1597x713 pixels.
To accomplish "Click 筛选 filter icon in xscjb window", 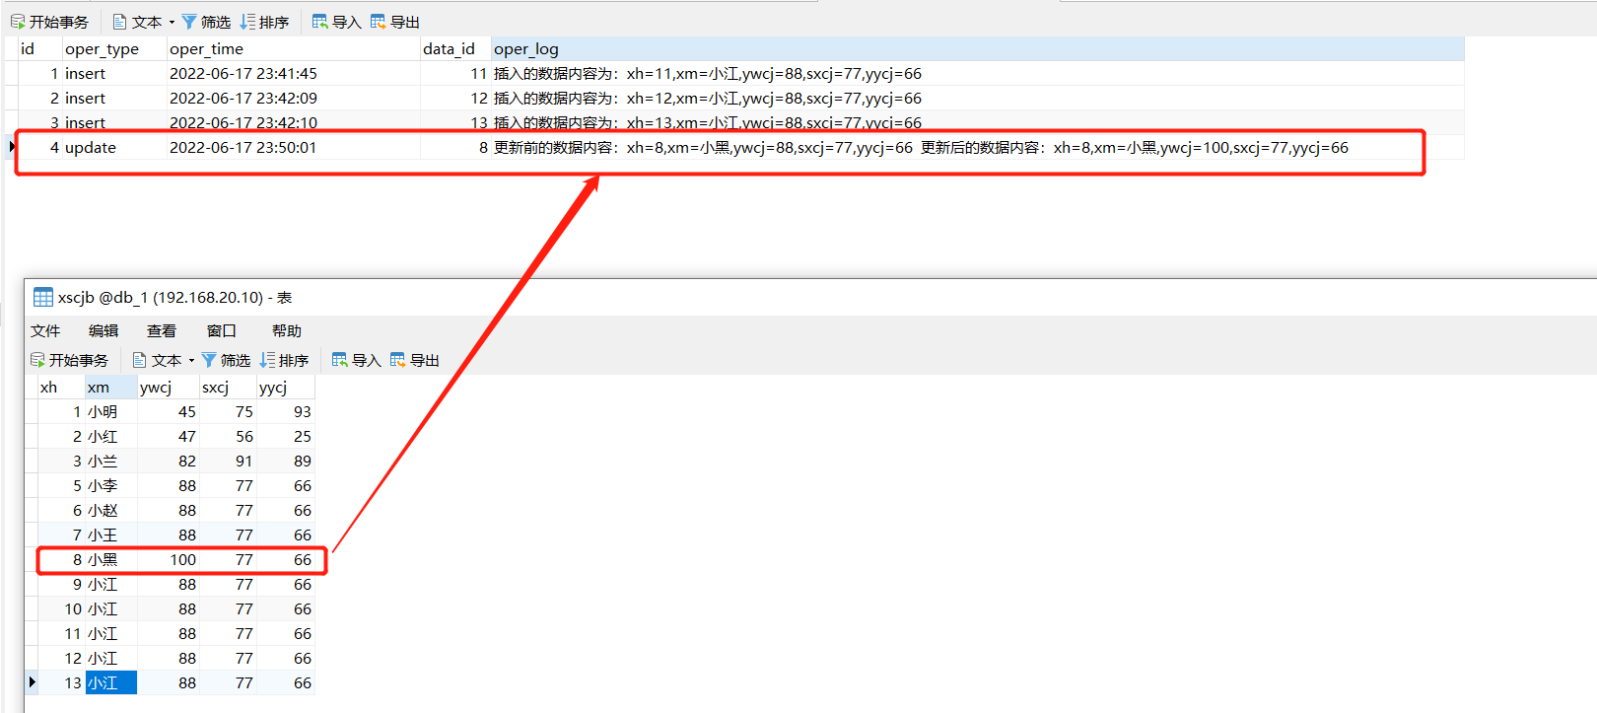I will point(209,360).
